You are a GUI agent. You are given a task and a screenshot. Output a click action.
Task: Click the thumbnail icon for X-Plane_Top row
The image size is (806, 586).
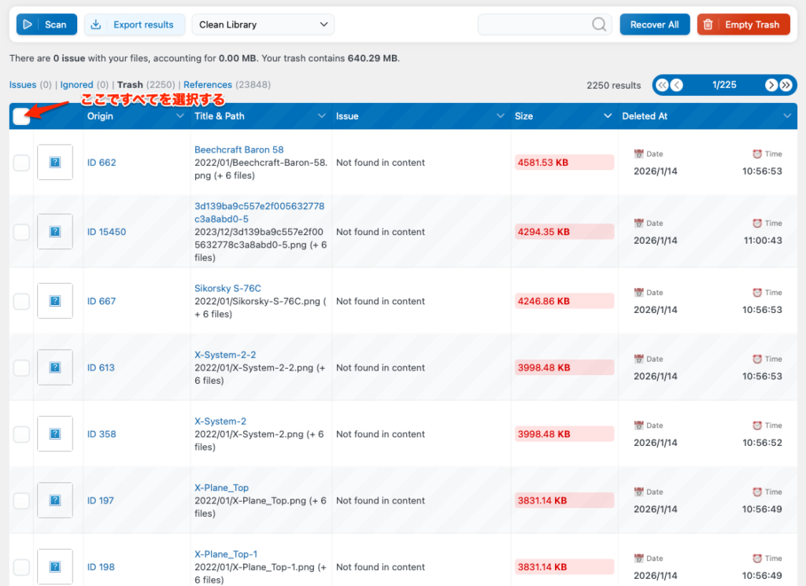pos(55,500)
